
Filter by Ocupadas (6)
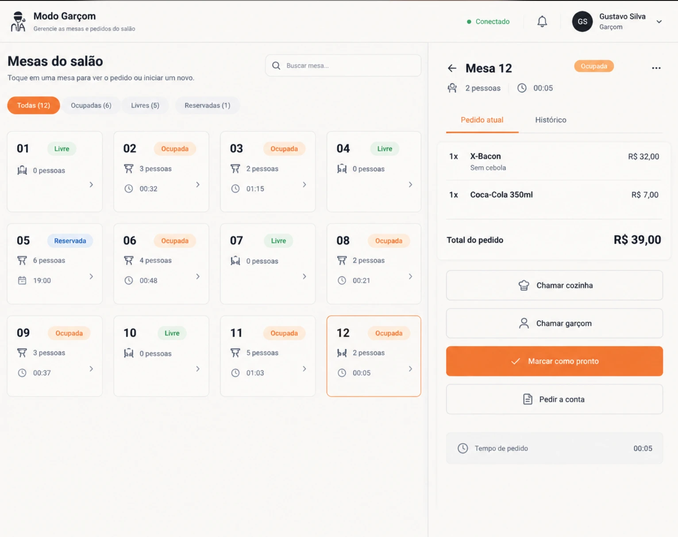click(x=91, y=105)
